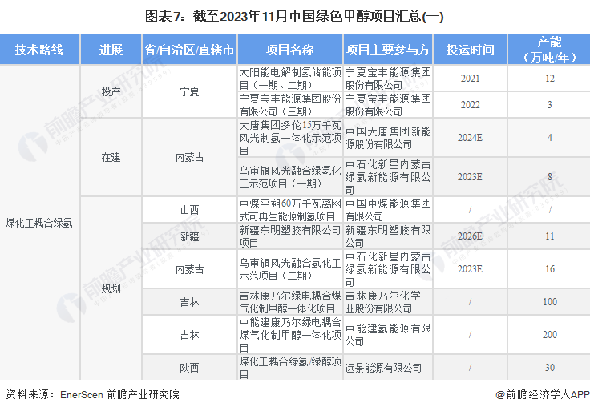Click the capacity value 3

550,104
